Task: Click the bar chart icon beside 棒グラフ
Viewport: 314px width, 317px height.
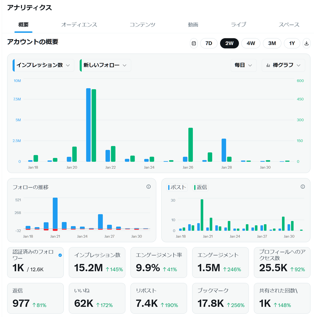Action: click(x=268, y=65)
